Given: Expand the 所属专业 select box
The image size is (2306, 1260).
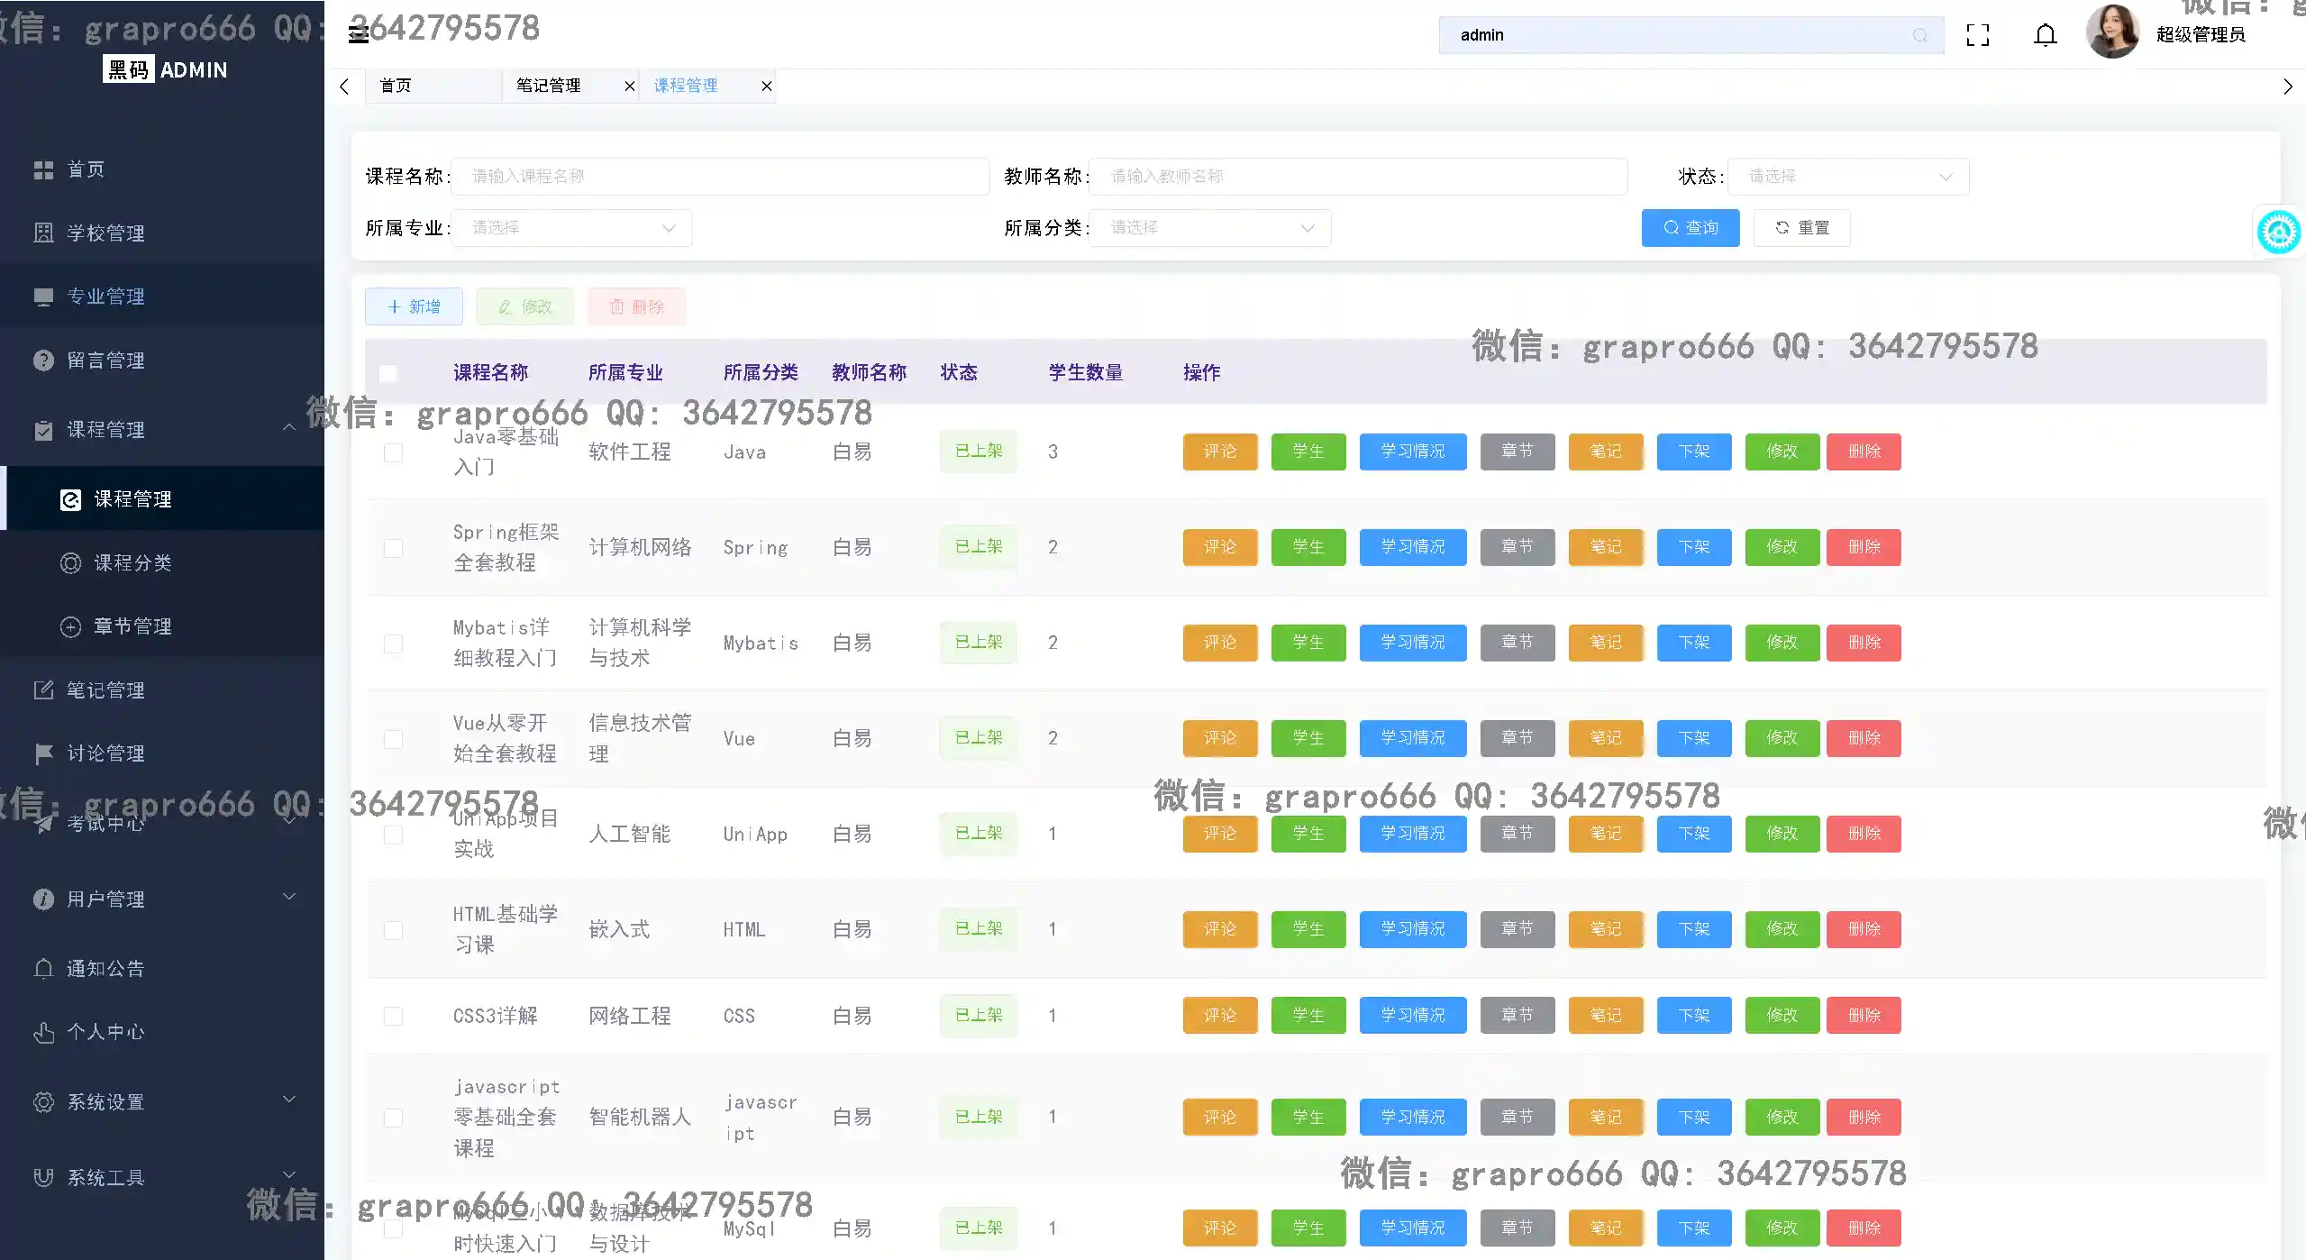Looking at the screenshot, I should point(571,228).
